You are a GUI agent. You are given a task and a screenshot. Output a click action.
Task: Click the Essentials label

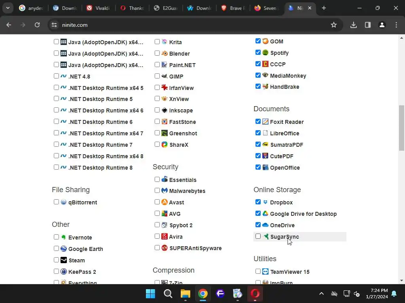click(x=183, y=180)
